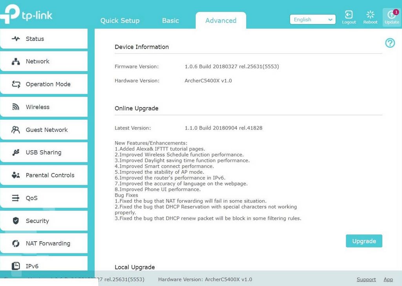Click the 'NAT forwarding will fail' bug fix line
Image resolution: width=402 pixels, height=286 pixels.
pos(190,201)
